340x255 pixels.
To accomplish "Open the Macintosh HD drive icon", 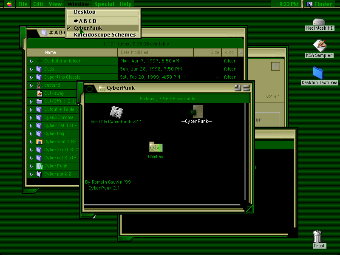I will point(319,22).
